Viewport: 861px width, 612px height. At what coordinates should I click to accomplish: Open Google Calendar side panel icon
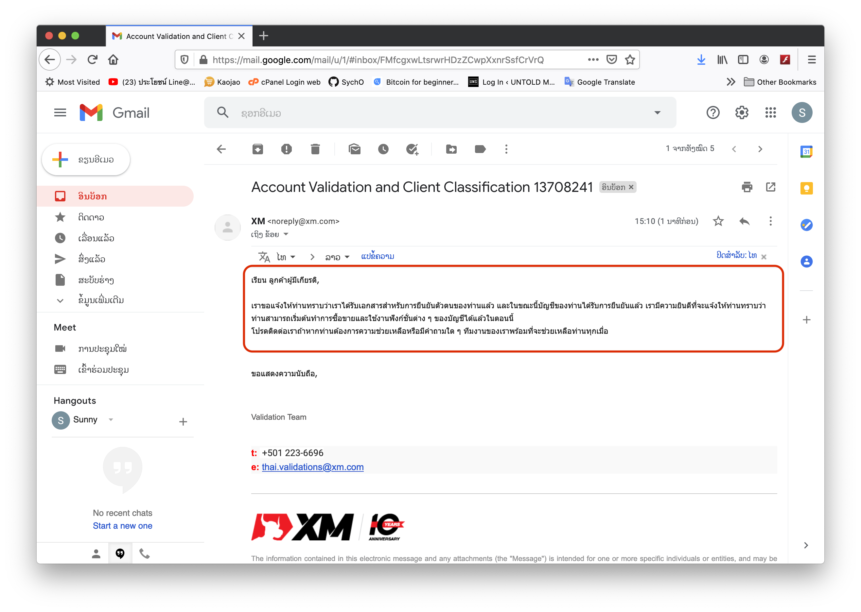click(x=806, y=151)
